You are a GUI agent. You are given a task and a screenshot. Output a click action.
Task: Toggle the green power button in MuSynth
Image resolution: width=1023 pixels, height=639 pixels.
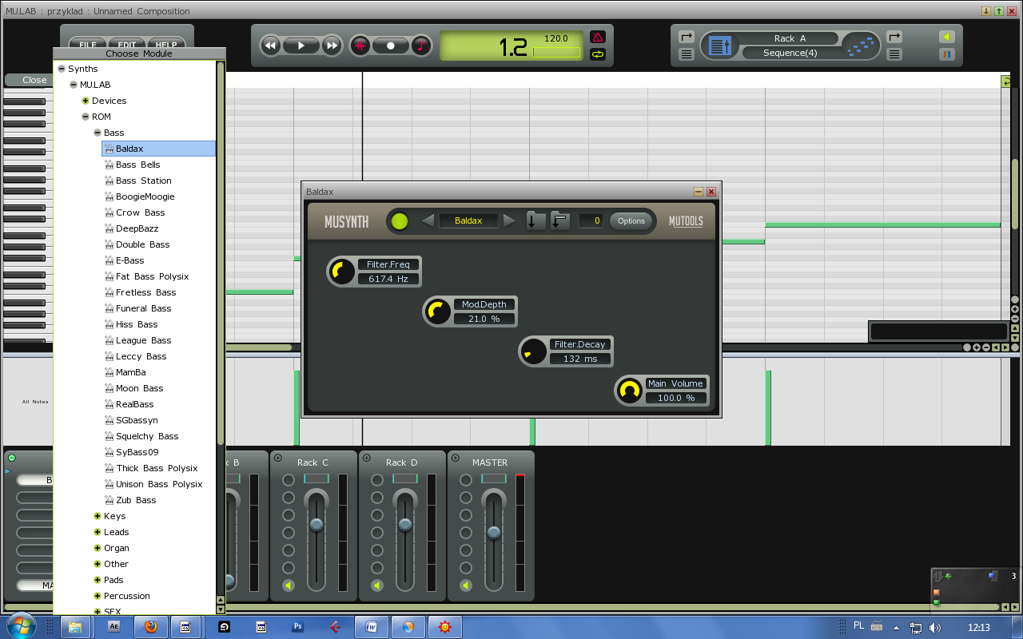[x=400, y=221]
